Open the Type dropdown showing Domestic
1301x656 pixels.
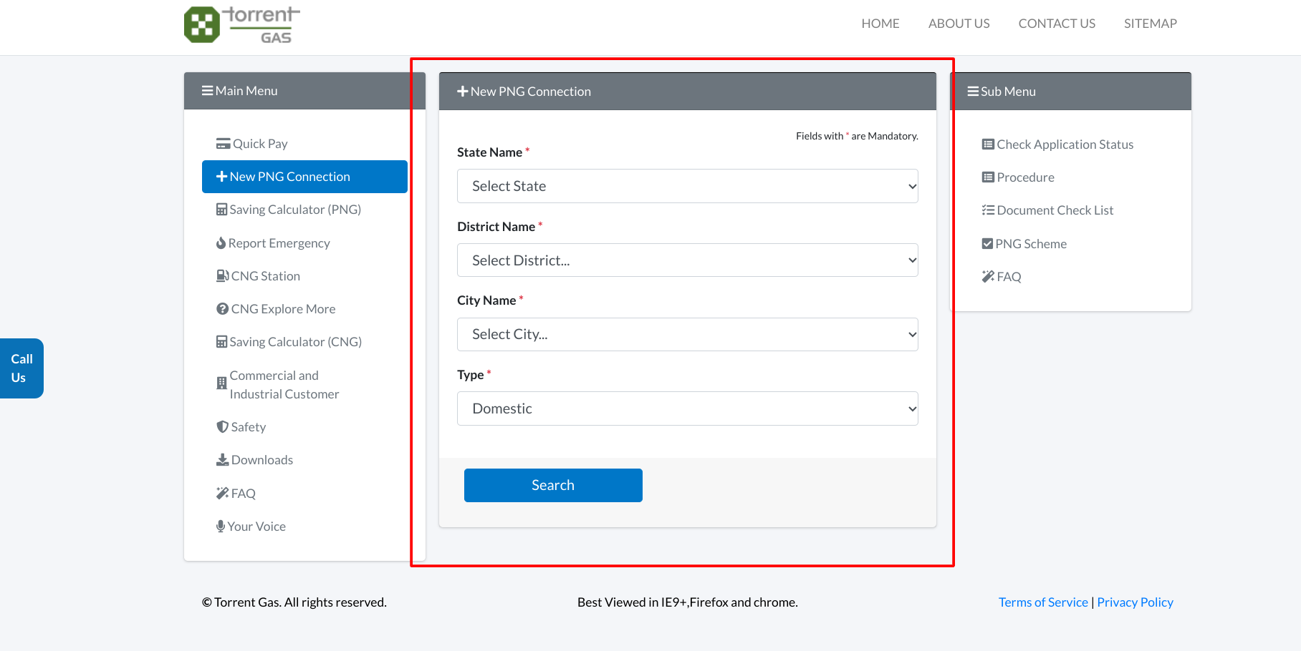point(687,408)
